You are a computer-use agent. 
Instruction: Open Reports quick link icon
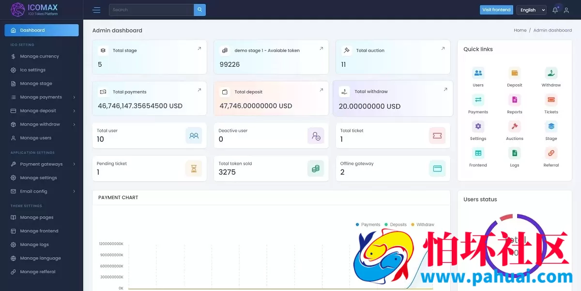pyautogui.click(x=515, y=100)
